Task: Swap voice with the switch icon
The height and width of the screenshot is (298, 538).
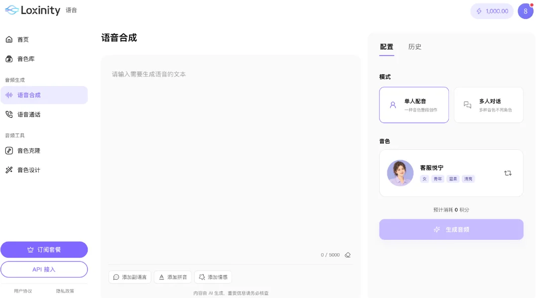Action: (508, 173)
